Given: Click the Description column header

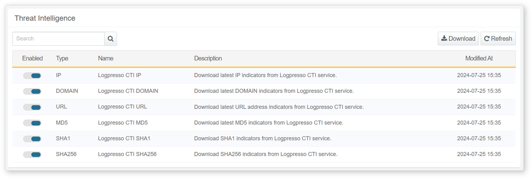Looking at the screenshot, I should 208,58.
